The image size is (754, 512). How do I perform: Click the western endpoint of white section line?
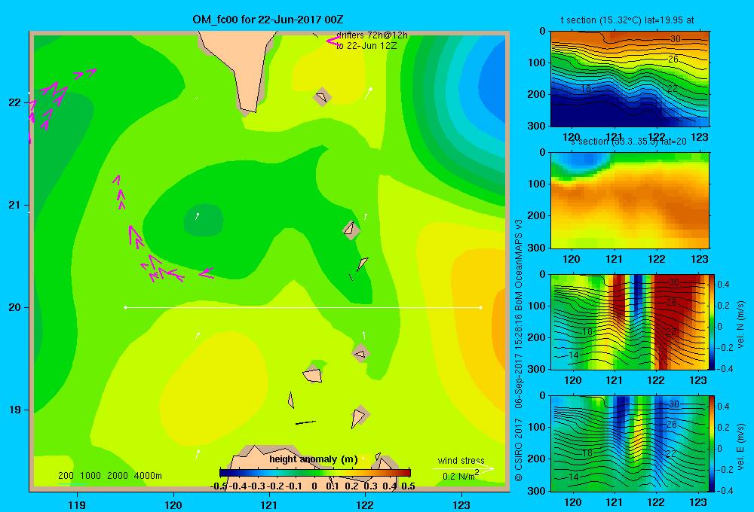[125, 307]
